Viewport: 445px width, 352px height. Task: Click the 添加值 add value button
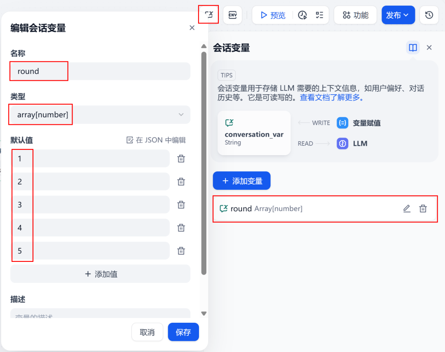100,274
